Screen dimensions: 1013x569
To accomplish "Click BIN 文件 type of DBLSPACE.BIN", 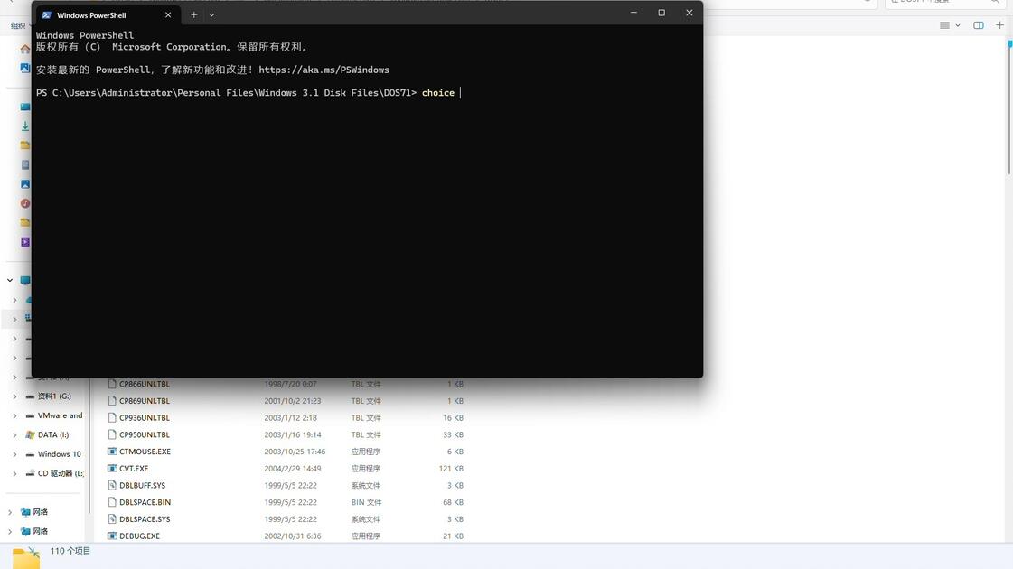I will point(366,502).
